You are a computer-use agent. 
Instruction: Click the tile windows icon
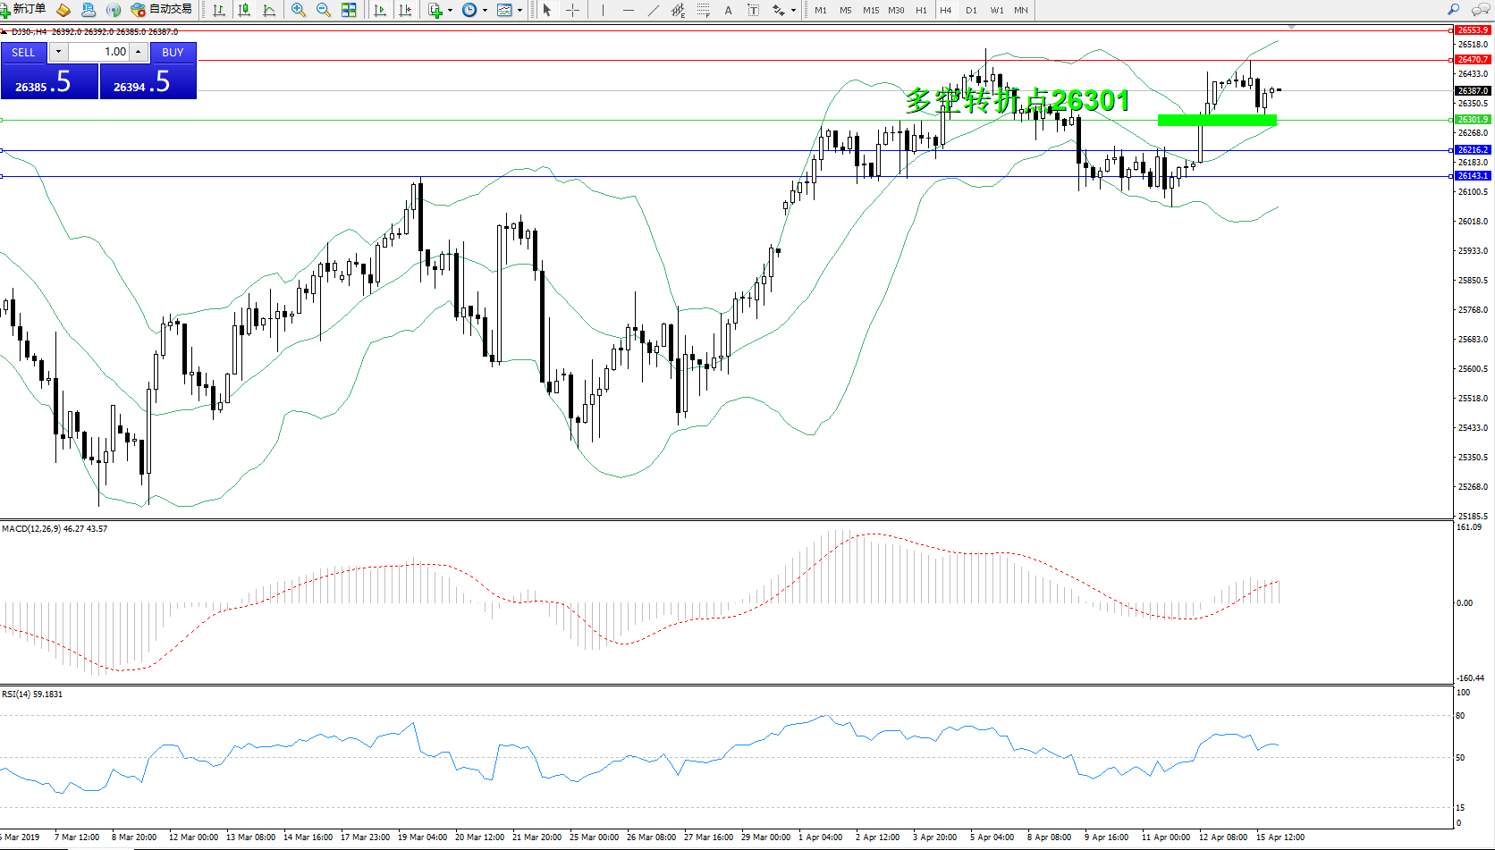349,10
